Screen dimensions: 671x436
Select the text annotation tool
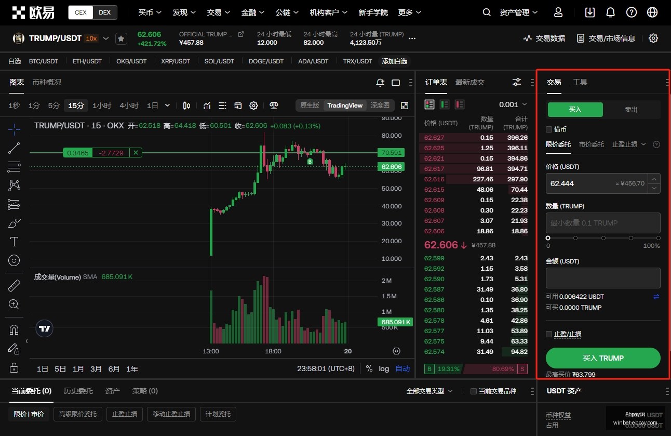tap(14, 242)
